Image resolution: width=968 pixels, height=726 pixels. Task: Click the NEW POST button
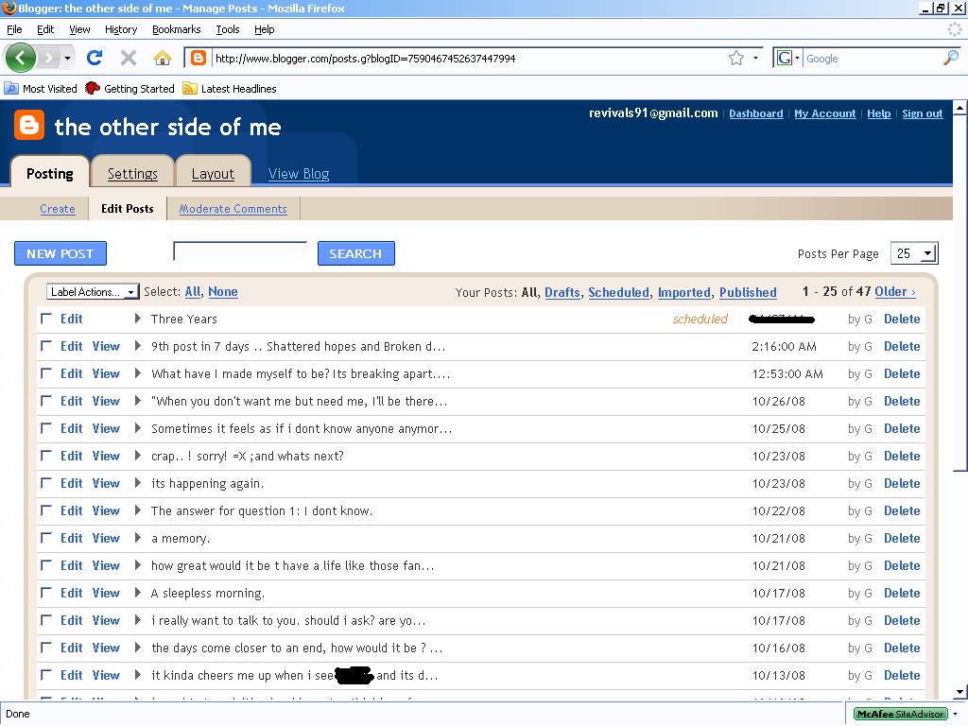tap(60, 253)
